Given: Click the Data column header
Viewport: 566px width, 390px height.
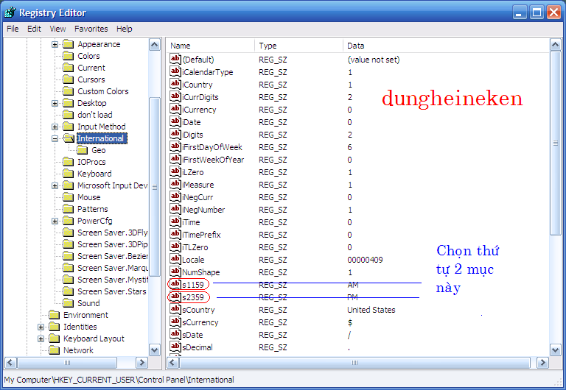Looking at the screenshot, I should (x=446, y=46).
